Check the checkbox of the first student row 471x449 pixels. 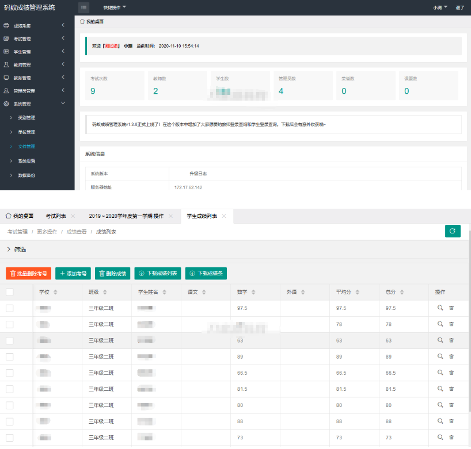10,308
